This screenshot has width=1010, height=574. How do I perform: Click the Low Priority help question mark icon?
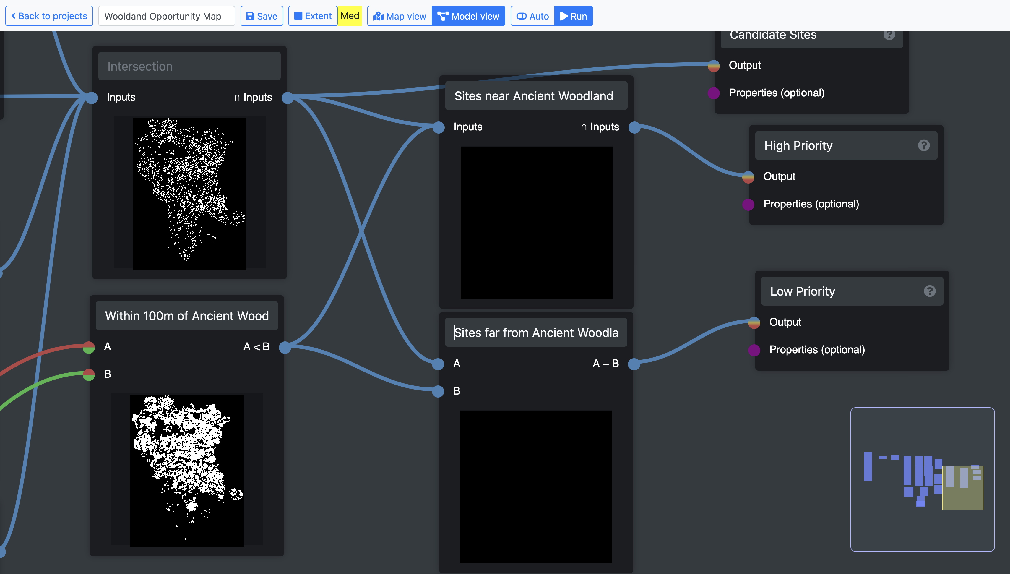point(929,291)
